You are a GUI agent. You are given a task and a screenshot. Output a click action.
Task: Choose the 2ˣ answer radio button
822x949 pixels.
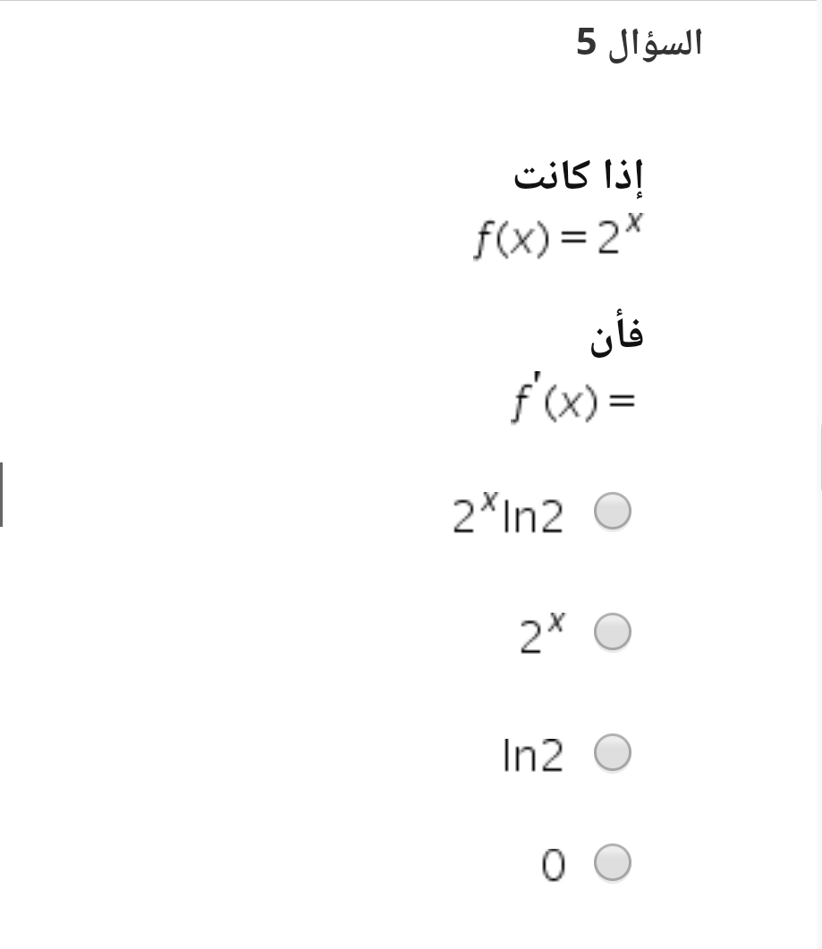pyautogui.click(x=613, y=631)
